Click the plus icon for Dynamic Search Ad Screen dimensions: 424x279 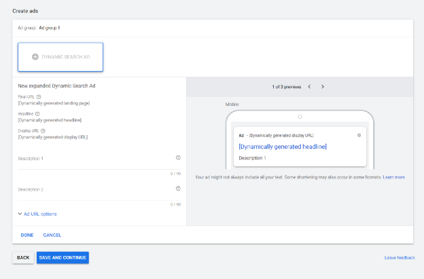(35, 57)
